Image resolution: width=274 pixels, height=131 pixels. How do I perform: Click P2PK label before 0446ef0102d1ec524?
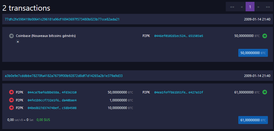coord(146,36)
